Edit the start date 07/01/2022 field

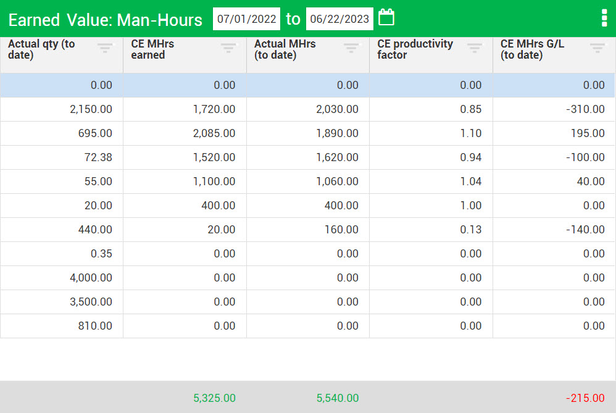pyautogui.click(x=246, y=19)
